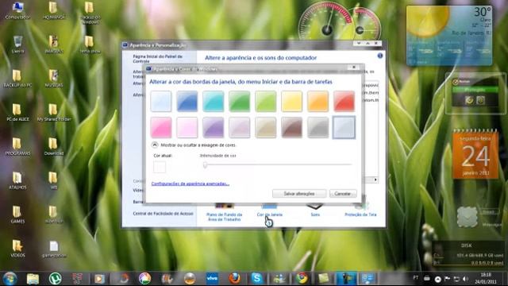Screen dimensions: 508x286
Task: Select the VIDEOS desktop folder
Action: (x=17, y=249)
